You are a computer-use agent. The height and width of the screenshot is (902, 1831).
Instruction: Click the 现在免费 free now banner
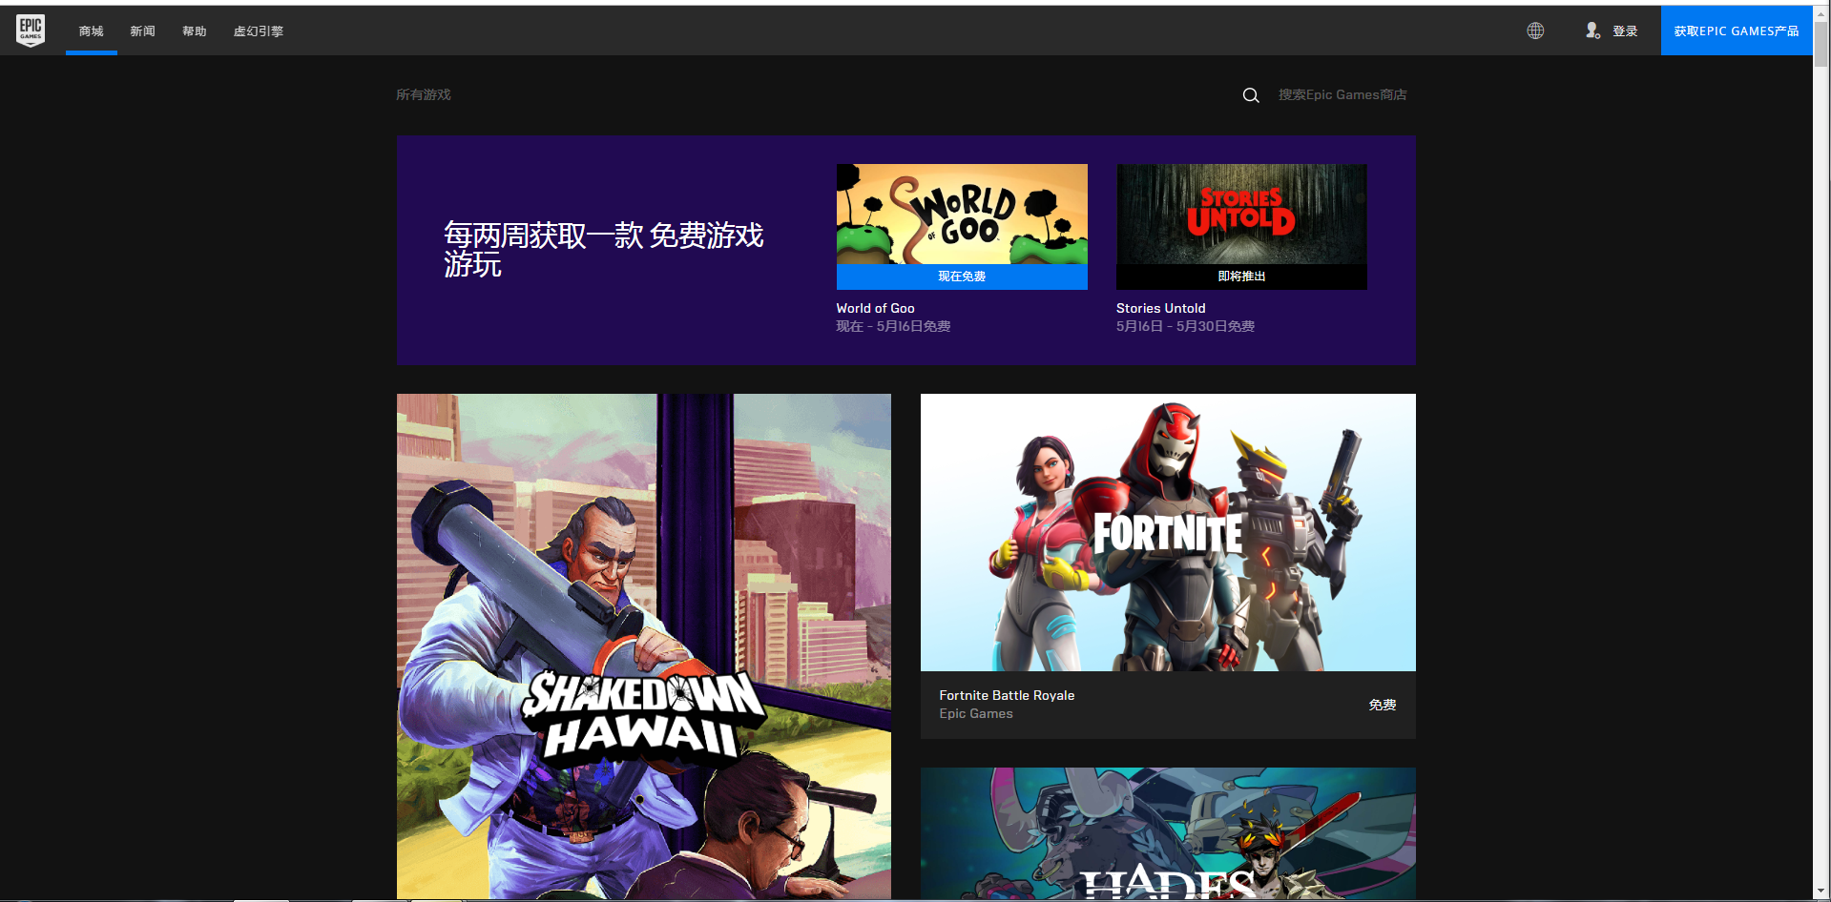click(x=962, y=277)
